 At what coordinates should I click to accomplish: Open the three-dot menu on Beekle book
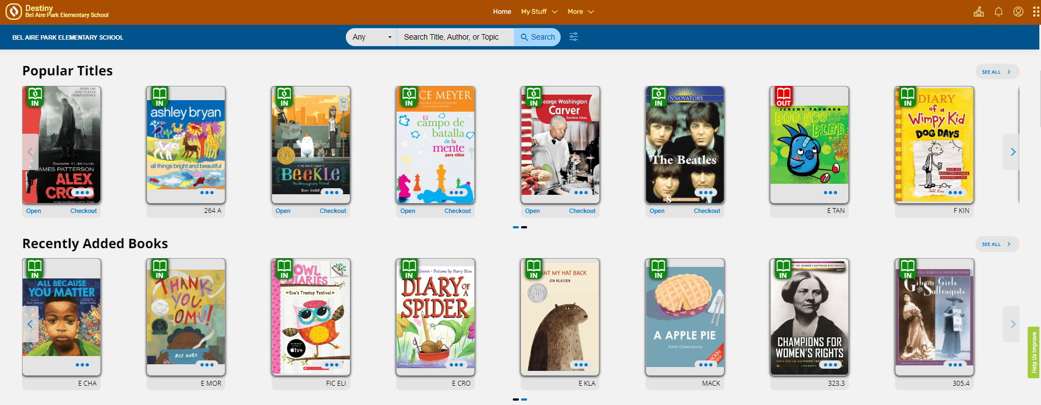tap(332, 193)
